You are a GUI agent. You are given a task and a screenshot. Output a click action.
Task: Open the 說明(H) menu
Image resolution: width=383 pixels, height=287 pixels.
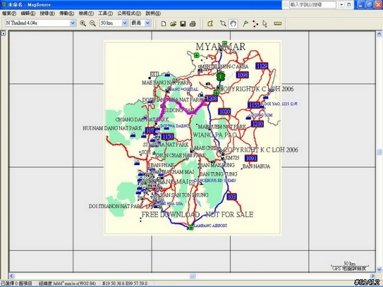pos(153,13)
